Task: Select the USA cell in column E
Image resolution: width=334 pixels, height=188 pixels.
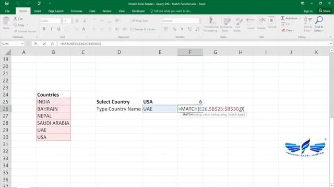Action: pos(160,102)
